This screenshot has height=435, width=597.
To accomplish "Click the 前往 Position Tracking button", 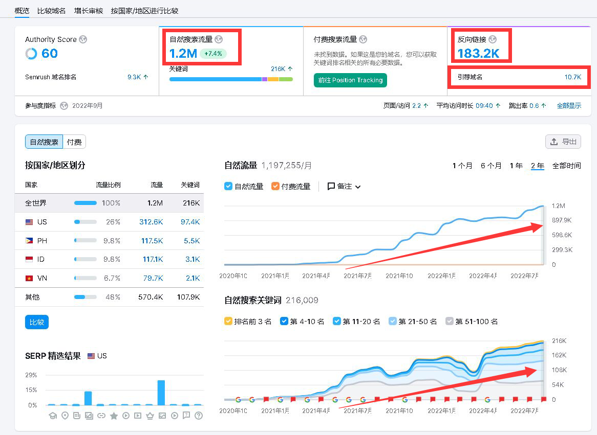I will (350, 80).
